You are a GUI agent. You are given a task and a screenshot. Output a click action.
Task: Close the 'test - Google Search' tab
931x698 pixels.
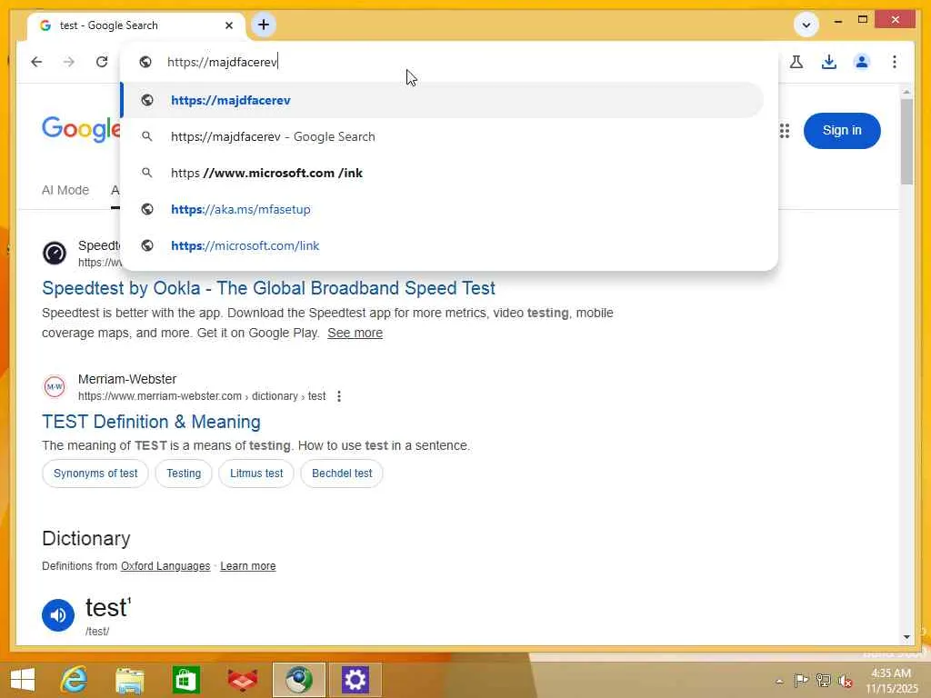click(229, 25)
